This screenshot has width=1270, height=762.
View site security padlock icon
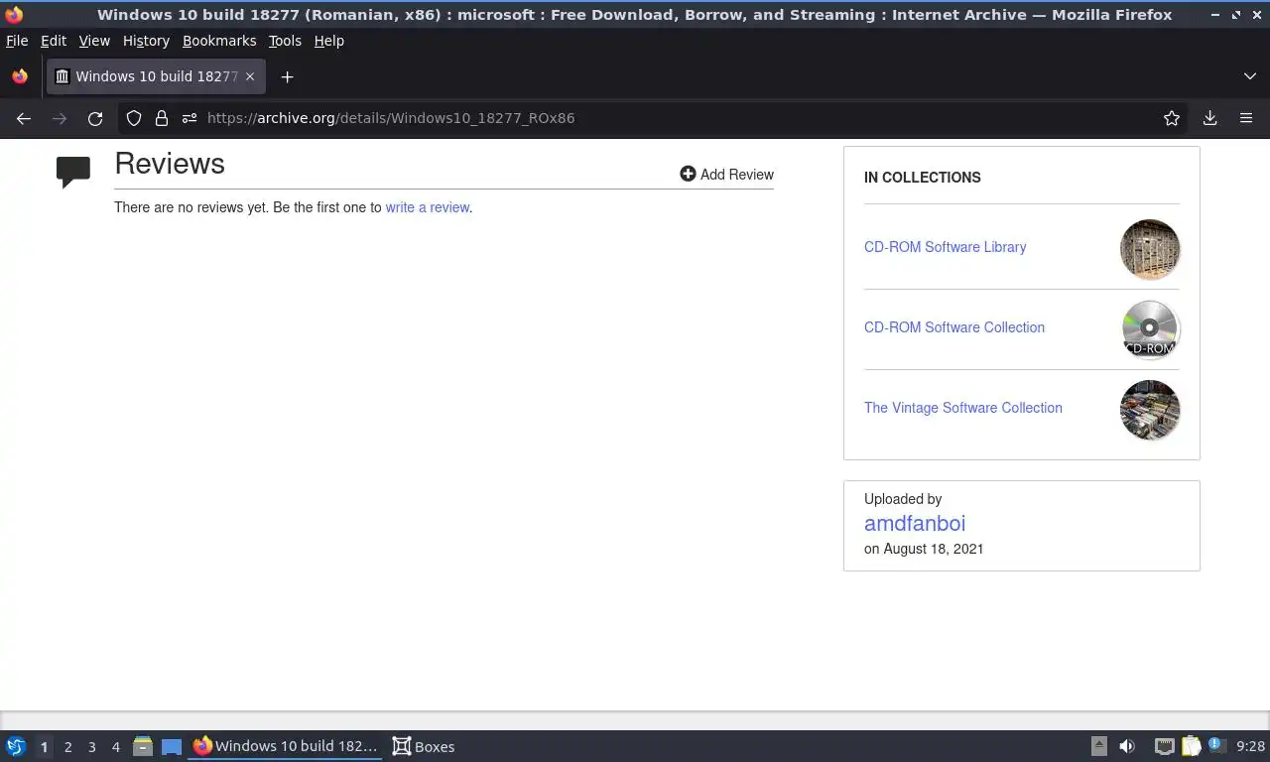[x=162, y=118]
